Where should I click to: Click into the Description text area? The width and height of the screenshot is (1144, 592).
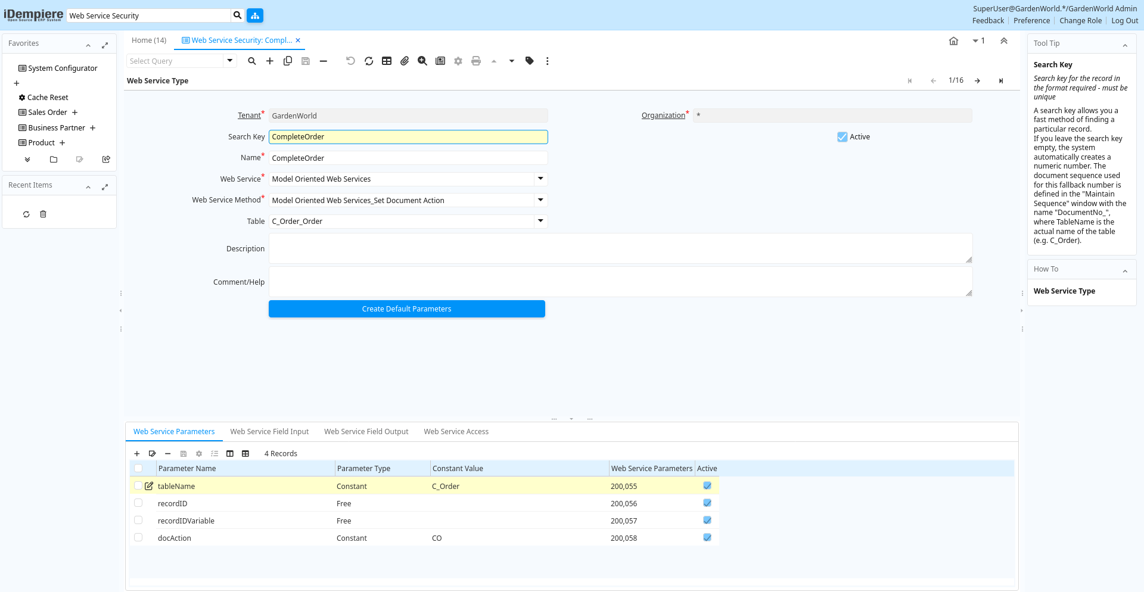tap(620, 248)
